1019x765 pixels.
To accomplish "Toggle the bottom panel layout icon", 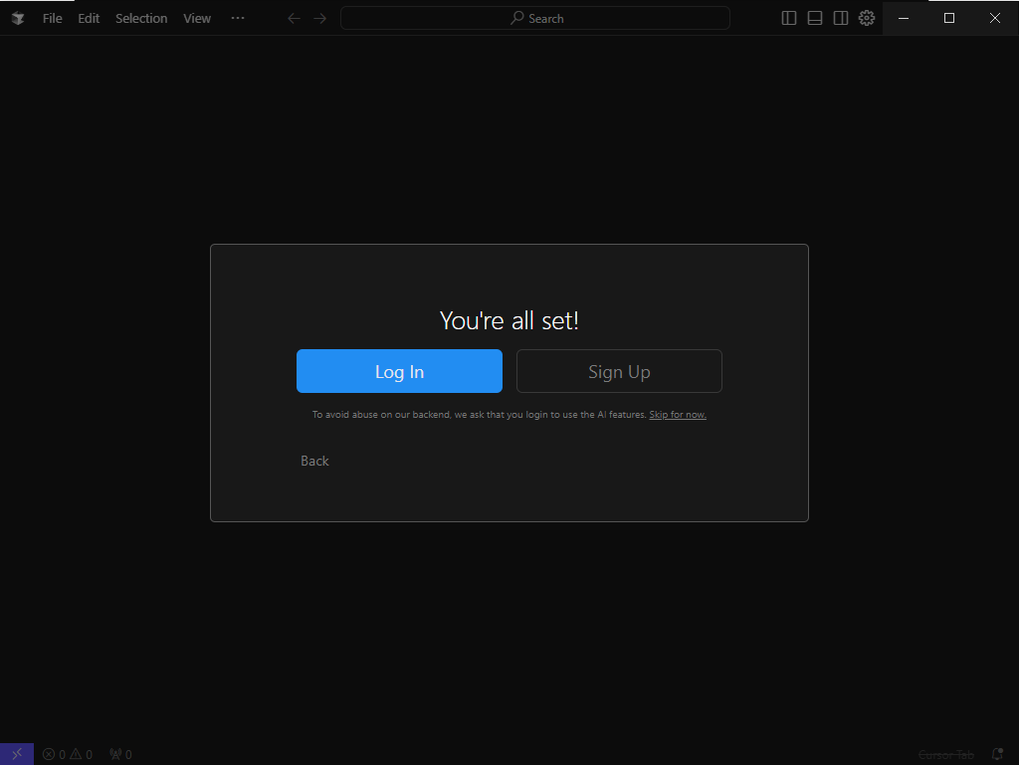I will point(815,18).
